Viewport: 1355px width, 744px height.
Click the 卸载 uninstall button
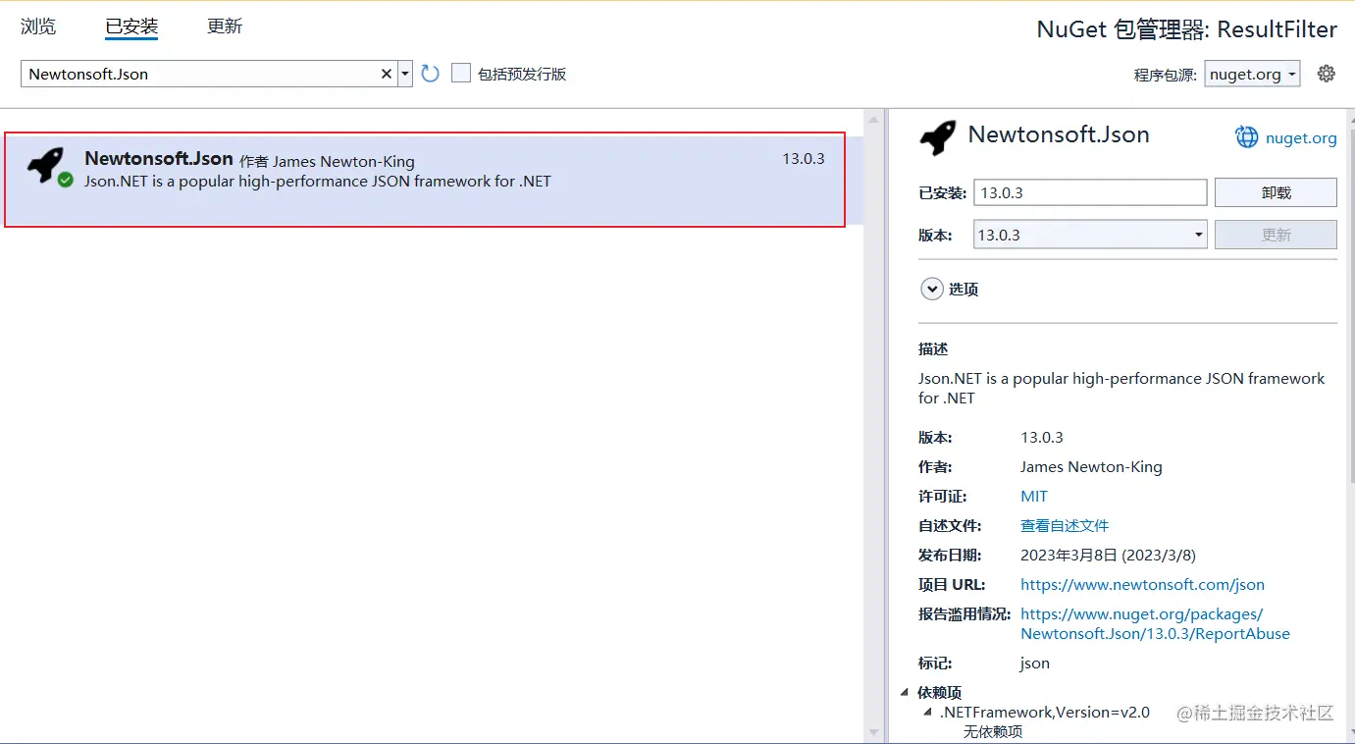click(x=1276, y=192)
